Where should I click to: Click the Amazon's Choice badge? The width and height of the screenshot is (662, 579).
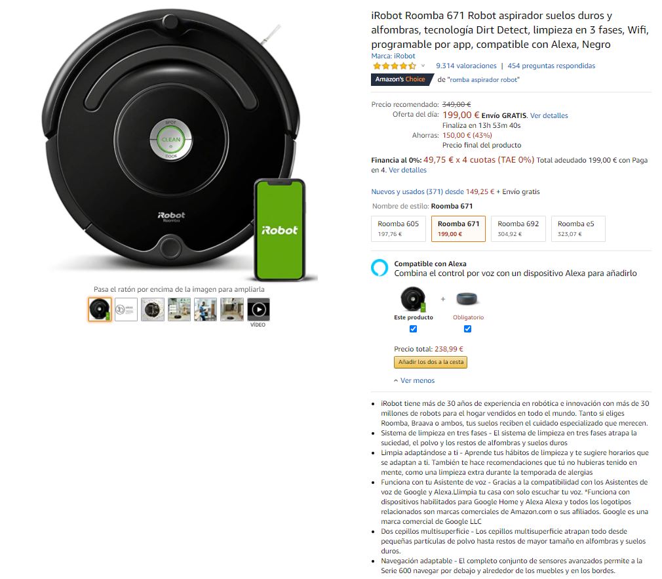pos(400,79)
